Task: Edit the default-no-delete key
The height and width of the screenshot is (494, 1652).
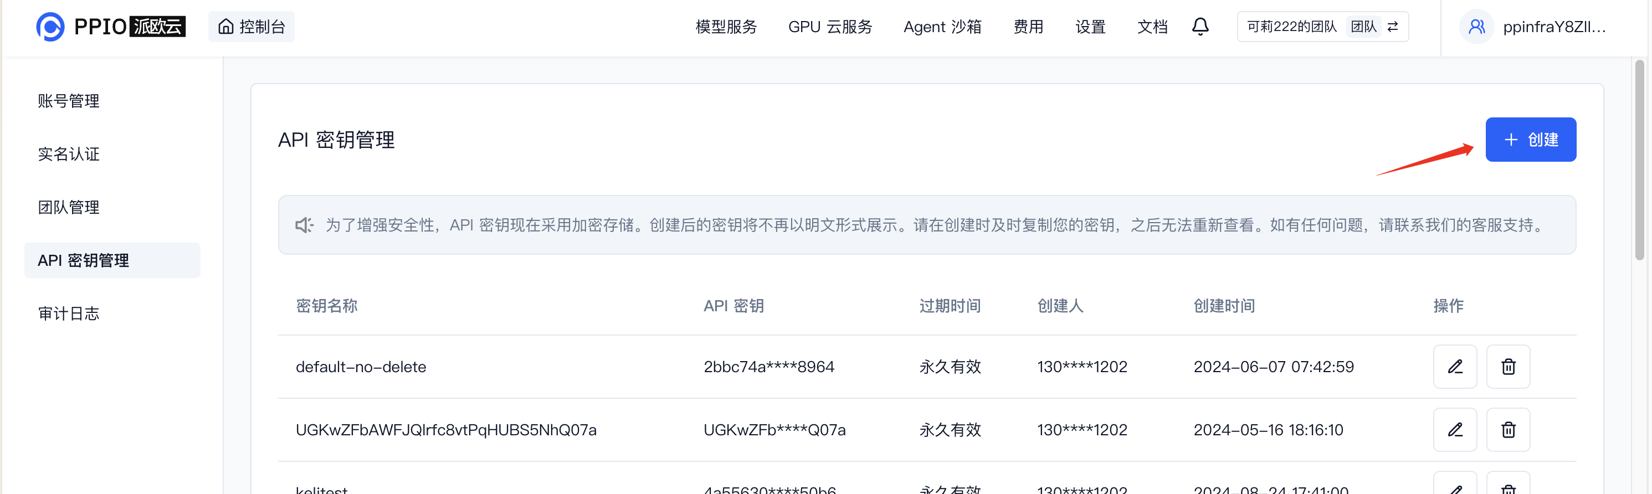Action: pos(1454,367)
